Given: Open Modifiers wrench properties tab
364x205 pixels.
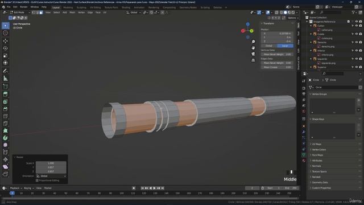Looking at the screenshot, I should tap(304, 132).
